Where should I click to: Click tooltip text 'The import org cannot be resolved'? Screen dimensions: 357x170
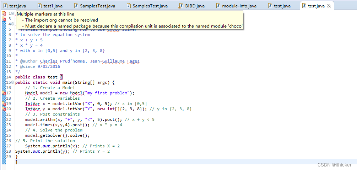[x=61, y=20]
